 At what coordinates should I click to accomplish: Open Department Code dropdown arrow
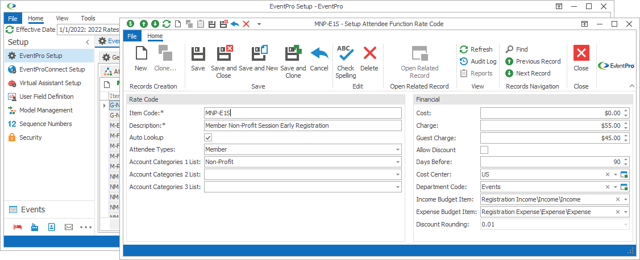pos(615,187)
